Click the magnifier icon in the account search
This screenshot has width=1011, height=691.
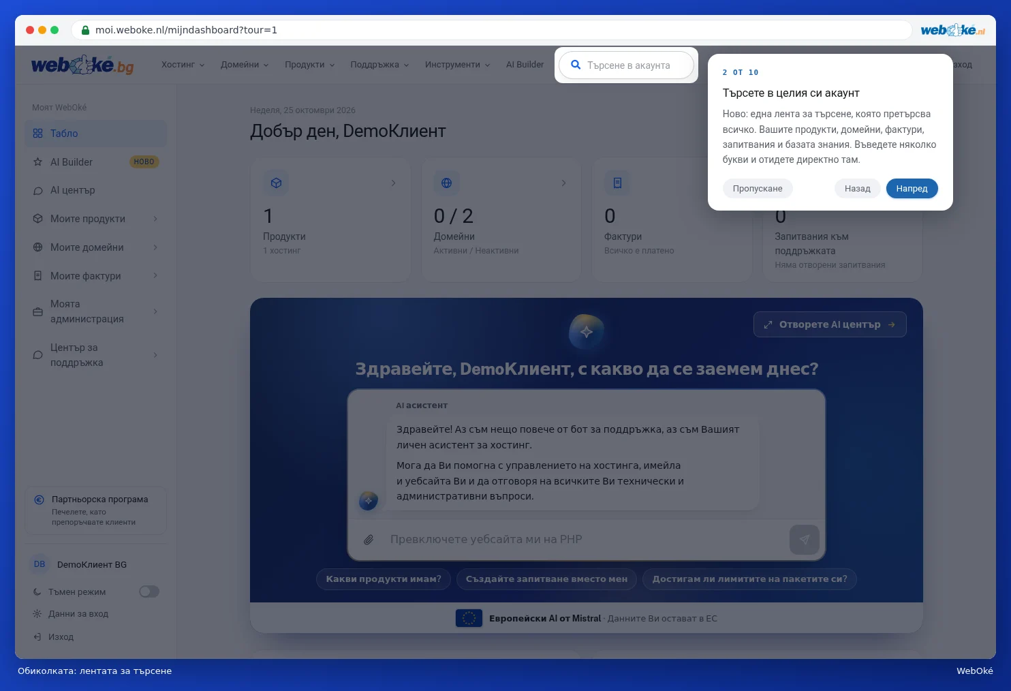click(576, 65)
